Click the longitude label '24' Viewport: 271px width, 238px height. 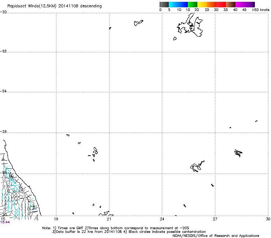pos(162,219)
